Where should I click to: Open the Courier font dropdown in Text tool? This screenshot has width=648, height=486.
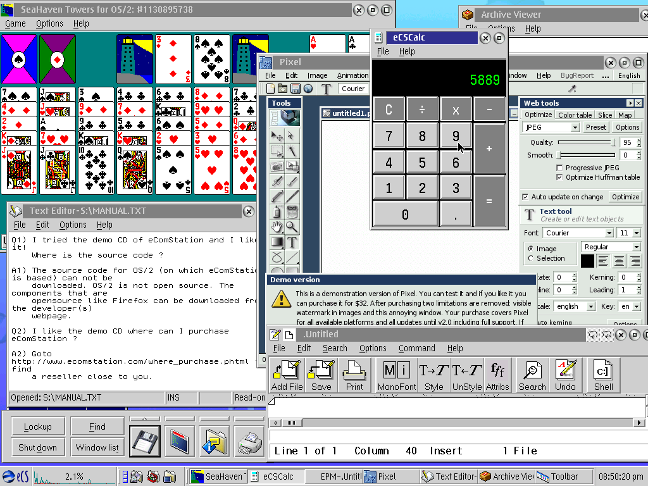click(x=609, y=233)
